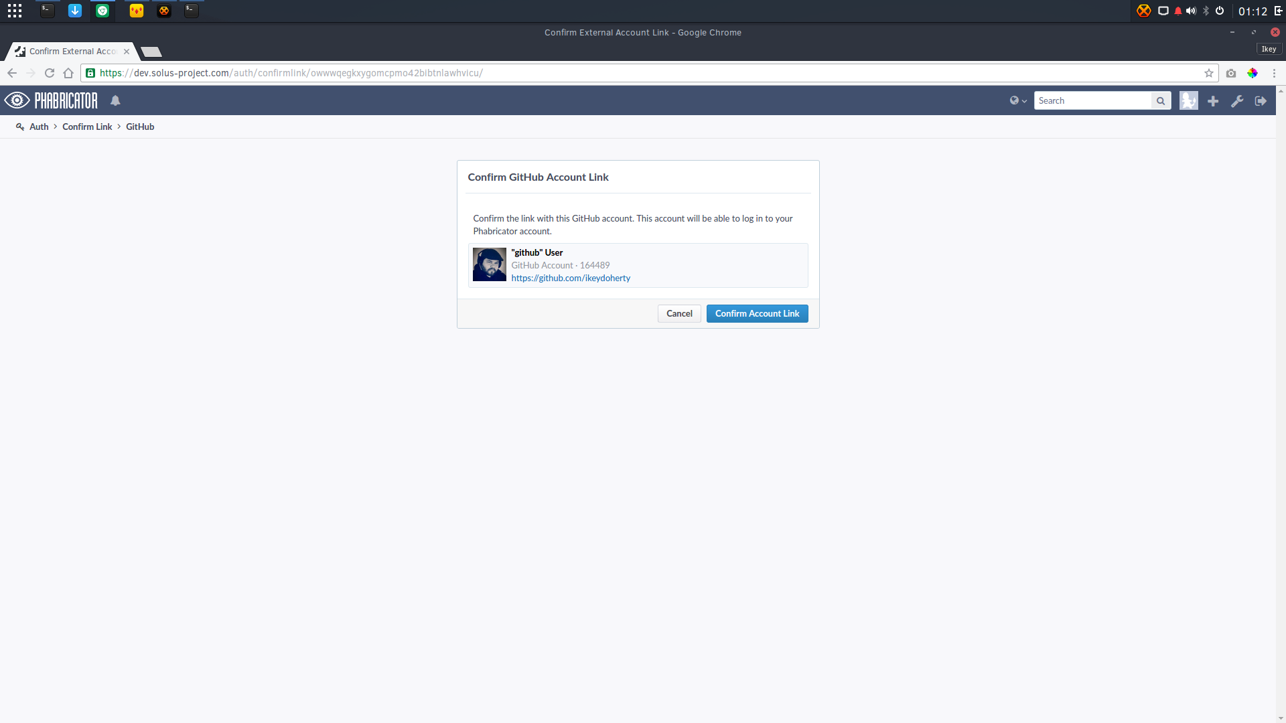Open settings wrench icon

(1237, 100)
